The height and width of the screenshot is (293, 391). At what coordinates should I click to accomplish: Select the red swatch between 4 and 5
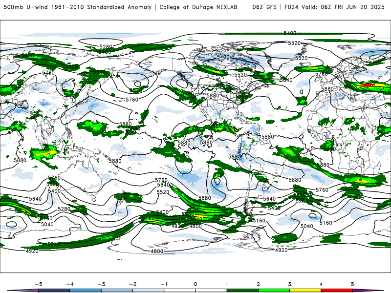(337, 291)
